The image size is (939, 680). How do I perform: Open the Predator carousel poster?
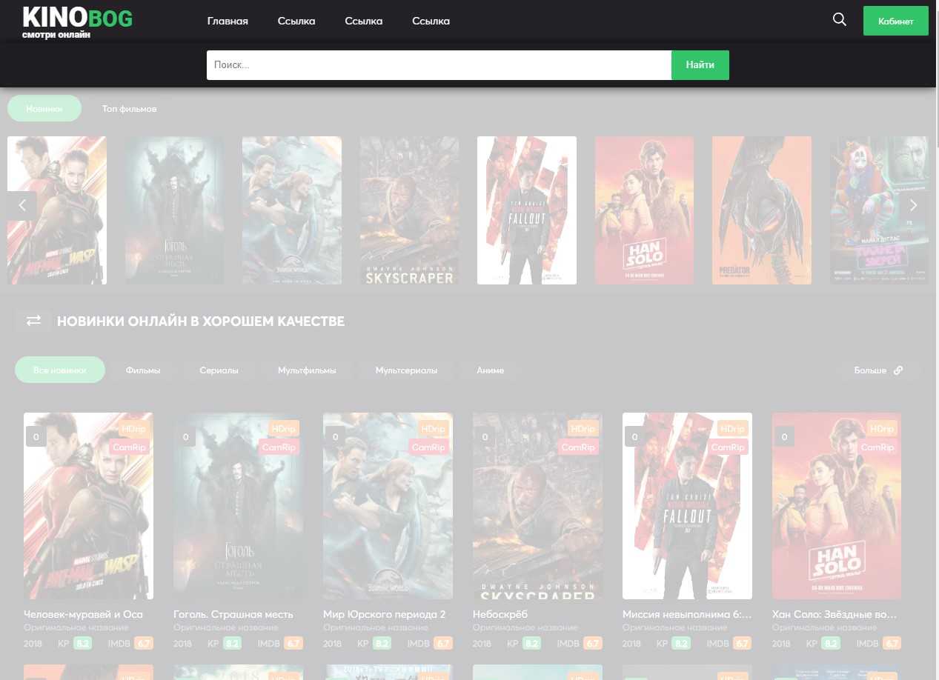click(x=762, y=210)
